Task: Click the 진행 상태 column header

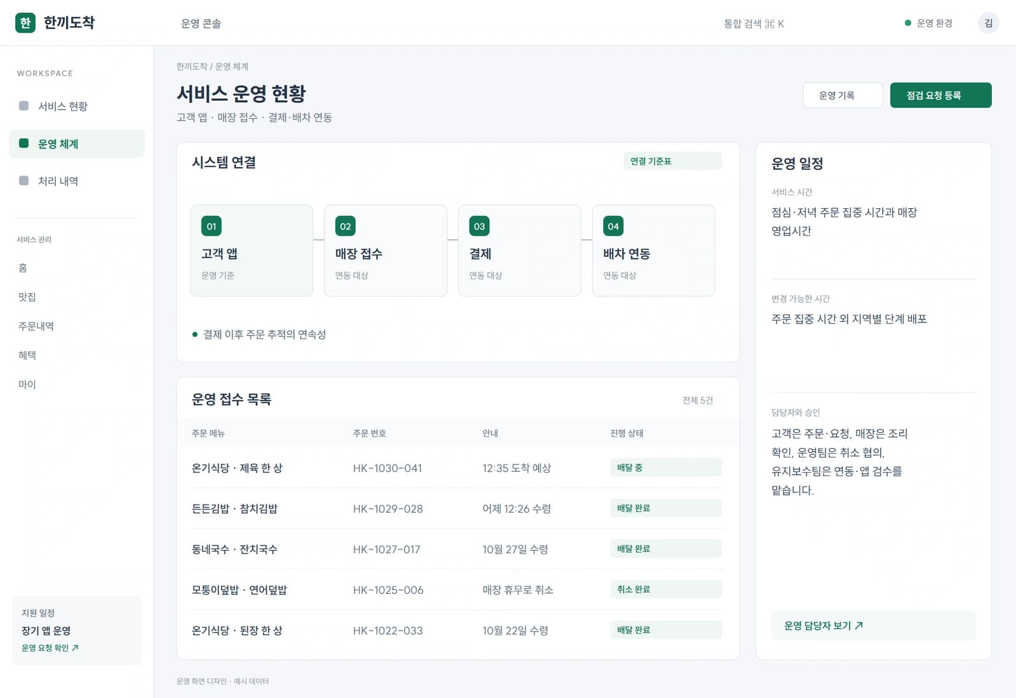Action: pos(627,433)
